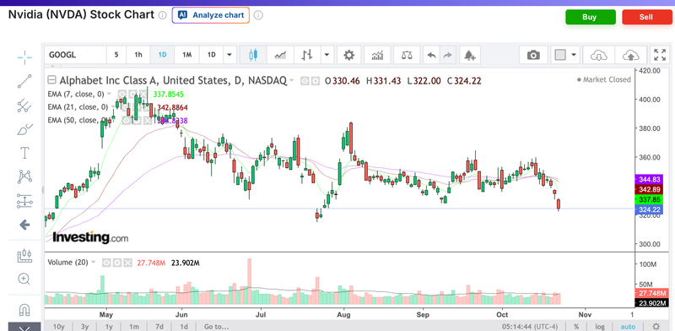Toggle log scale mode
This screenshot has width=675, height=331.
tap(600, 327)
